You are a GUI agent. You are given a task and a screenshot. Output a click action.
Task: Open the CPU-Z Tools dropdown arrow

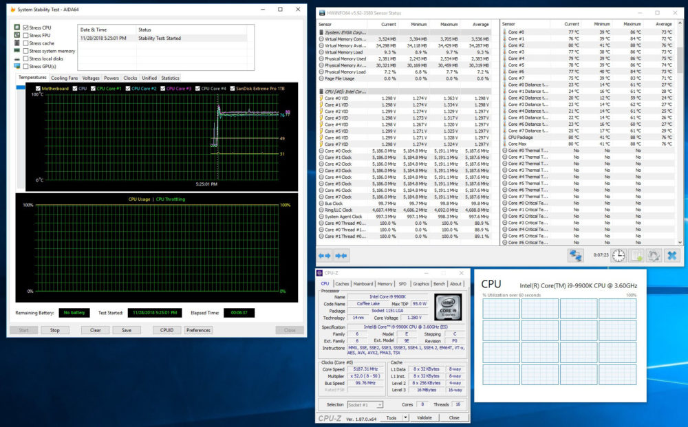click(405, 417)
